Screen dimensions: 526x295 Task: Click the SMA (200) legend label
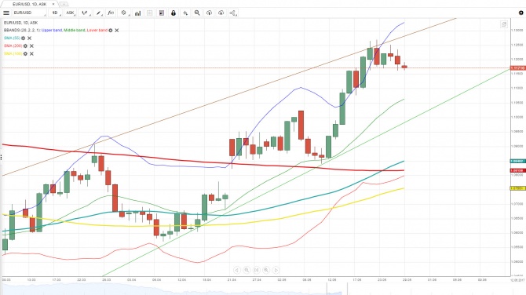pyautogui.click(x=13, y=46)
